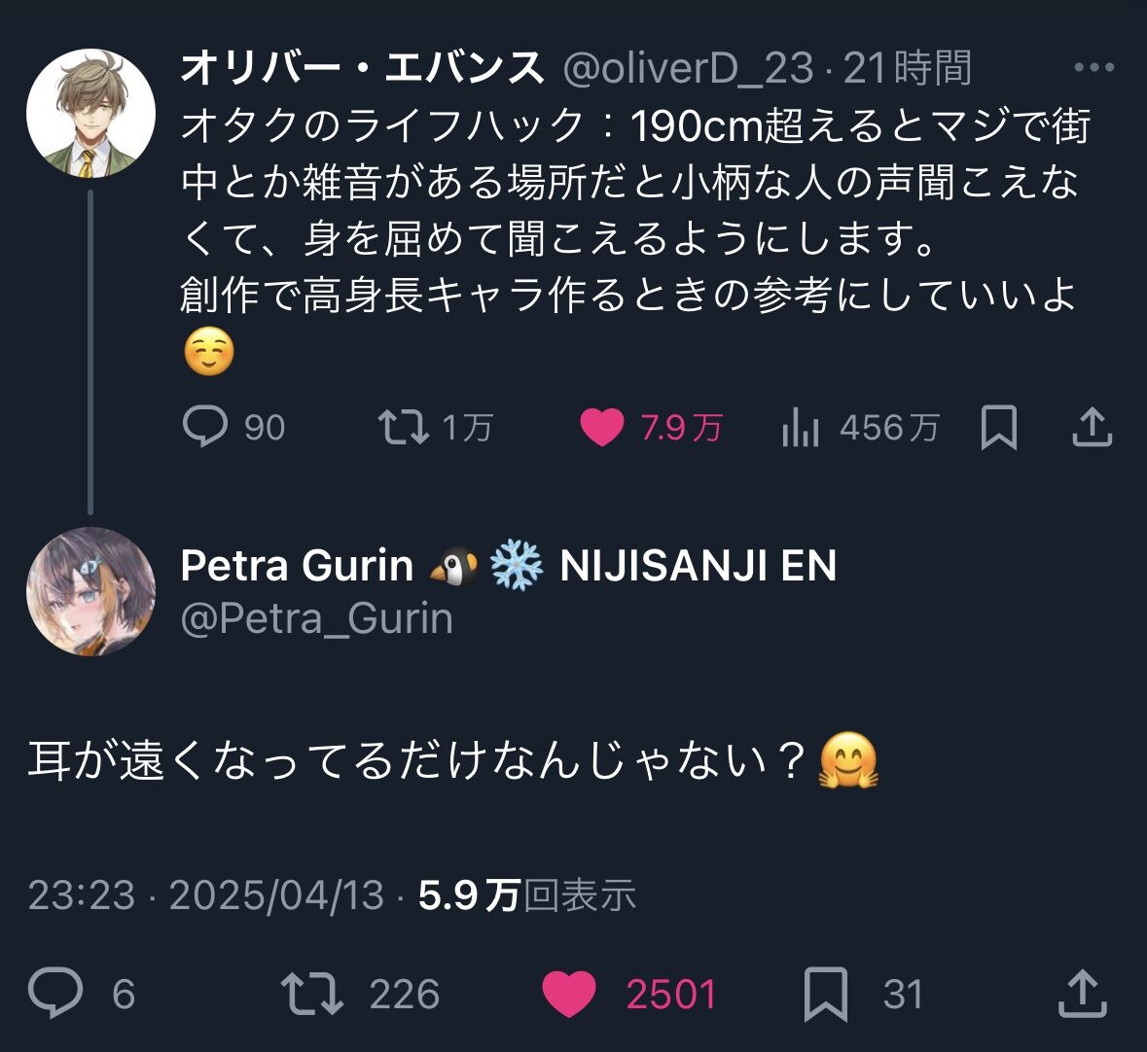Click the Petra Gurin NIJISANJI EN display name
The width and height of the screenshot is (1147, 1052).
508,566
